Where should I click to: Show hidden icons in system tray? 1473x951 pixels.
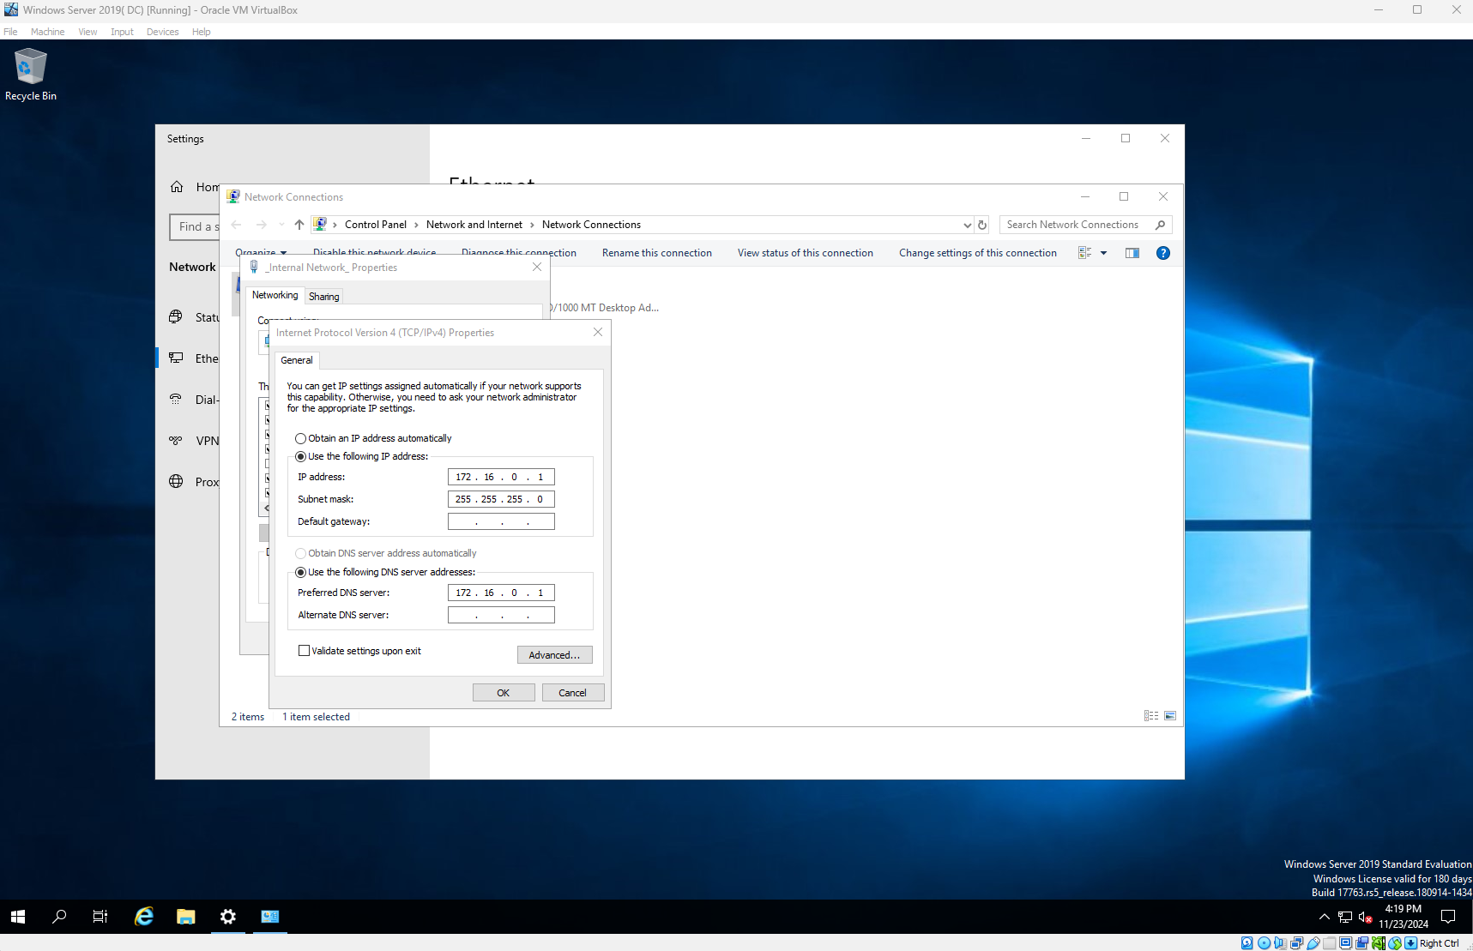pyautogui.click(x=1325, y=917)
